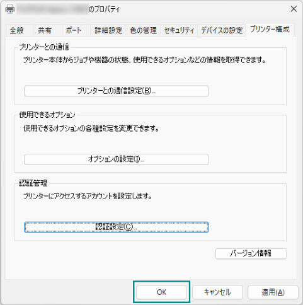Viewport: 303px width, 305px height.
Task: Show バージョン情報 version info
Action: click(251, 253)
